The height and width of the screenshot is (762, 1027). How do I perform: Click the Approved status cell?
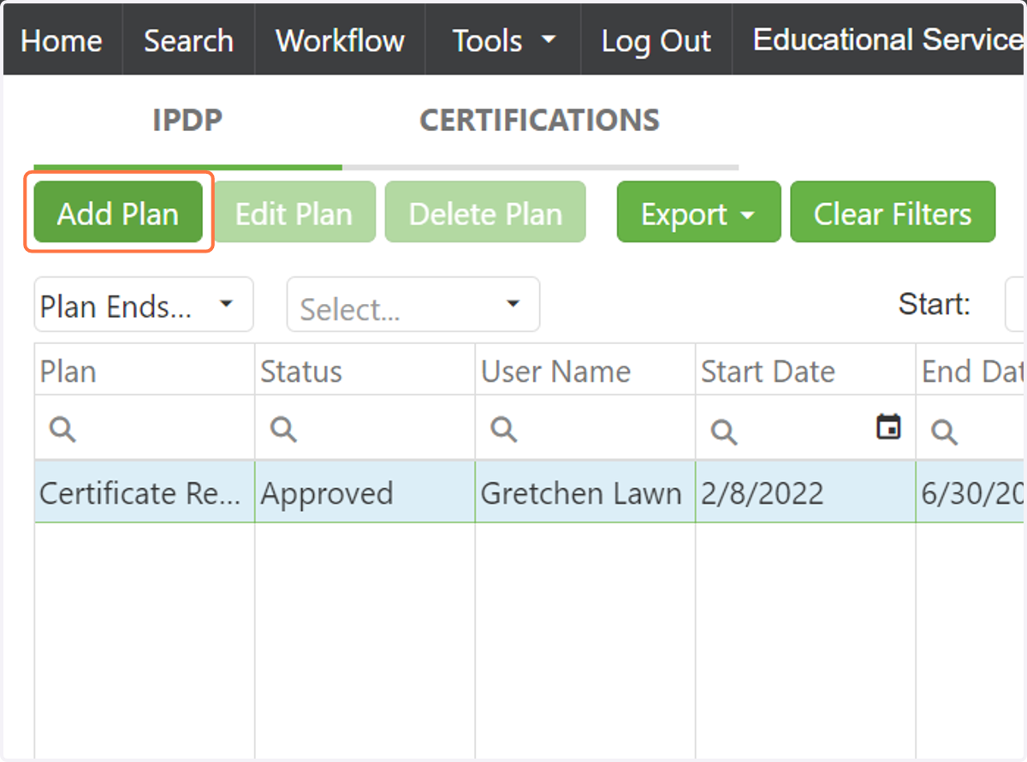[365, 492]
